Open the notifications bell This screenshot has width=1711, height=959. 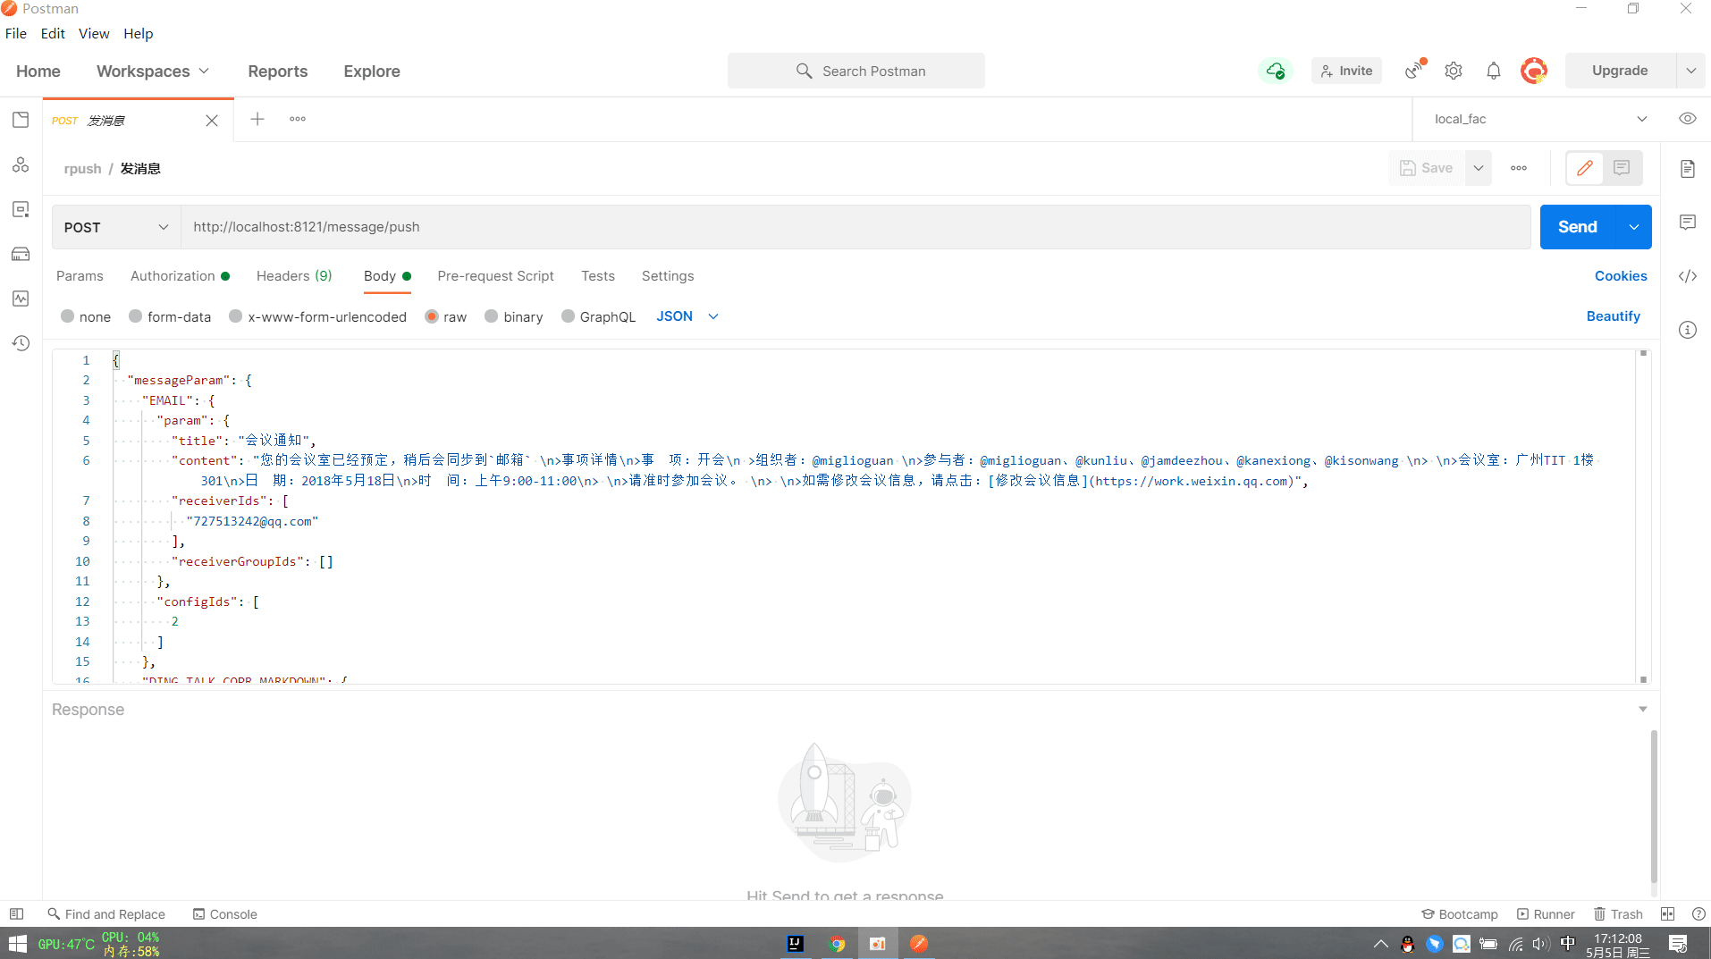point(1494,71)
